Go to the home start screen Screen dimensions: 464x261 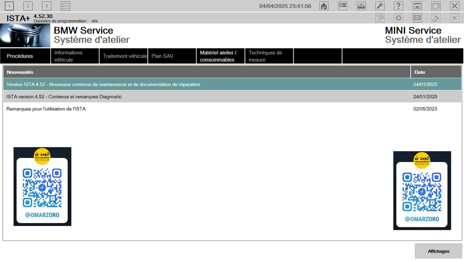click(324, 6)
